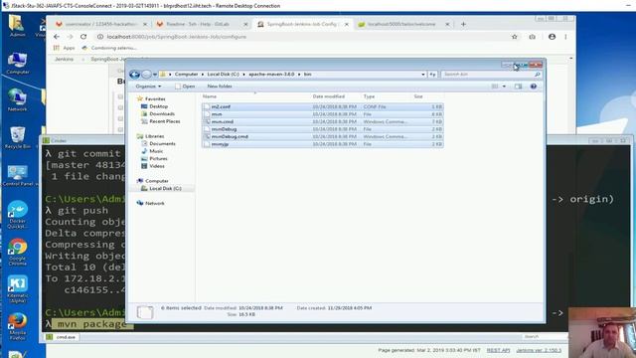Open the REST API link on Jenkins page
The image size is (636, 358).
pos(498,350)
